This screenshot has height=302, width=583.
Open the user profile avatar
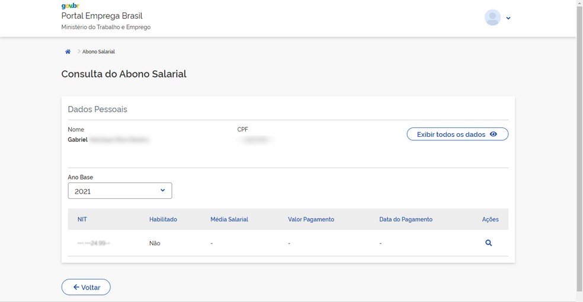click(x=492, y=18)
